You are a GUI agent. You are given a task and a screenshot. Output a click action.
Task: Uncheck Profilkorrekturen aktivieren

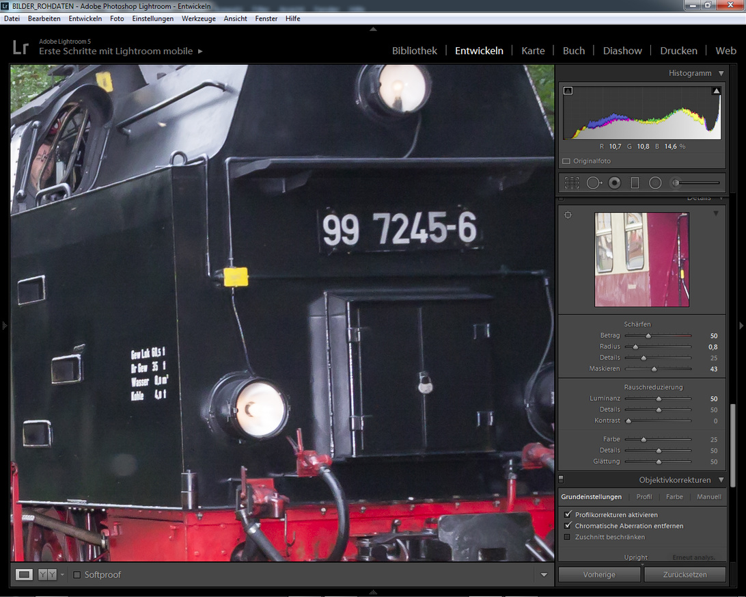568,514
